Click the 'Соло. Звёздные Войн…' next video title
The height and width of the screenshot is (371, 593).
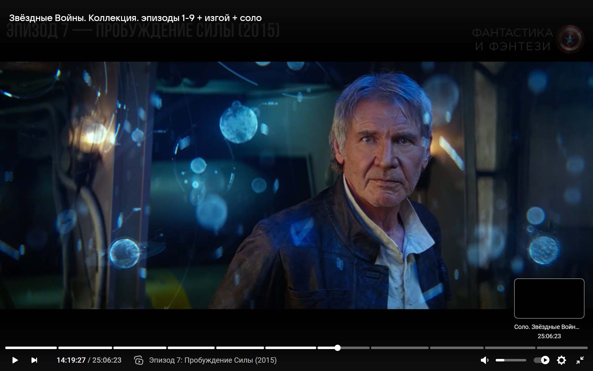pyautogui.click(x=547, y=327)
